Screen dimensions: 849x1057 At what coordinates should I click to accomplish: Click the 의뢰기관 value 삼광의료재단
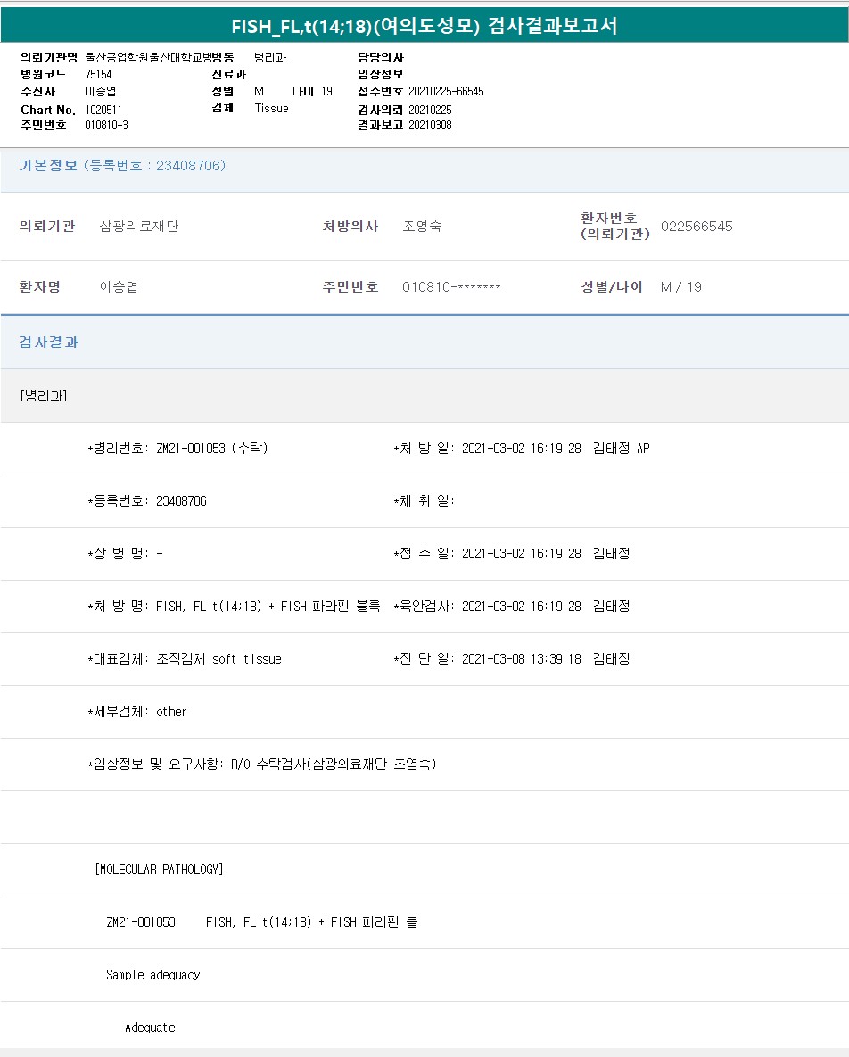click(139, 227)
